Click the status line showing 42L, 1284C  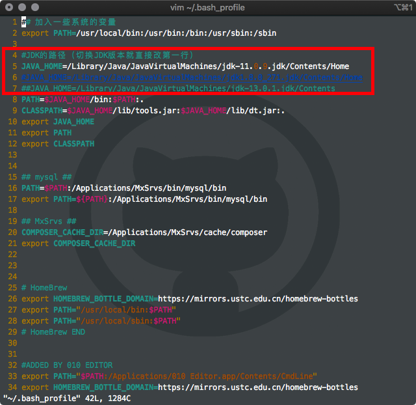pos(67,398)
